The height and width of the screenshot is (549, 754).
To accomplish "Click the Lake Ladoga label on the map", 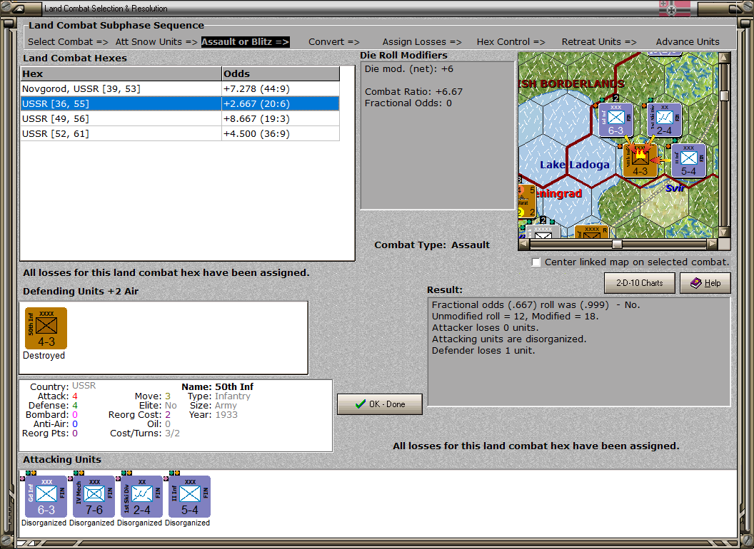I will click(x=575, y=165).
